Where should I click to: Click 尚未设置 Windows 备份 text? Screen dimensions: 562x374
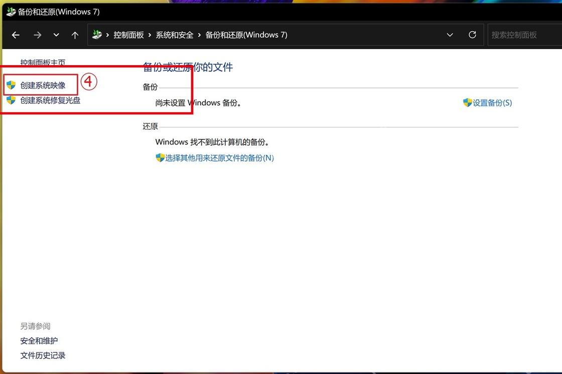point(198,103)
